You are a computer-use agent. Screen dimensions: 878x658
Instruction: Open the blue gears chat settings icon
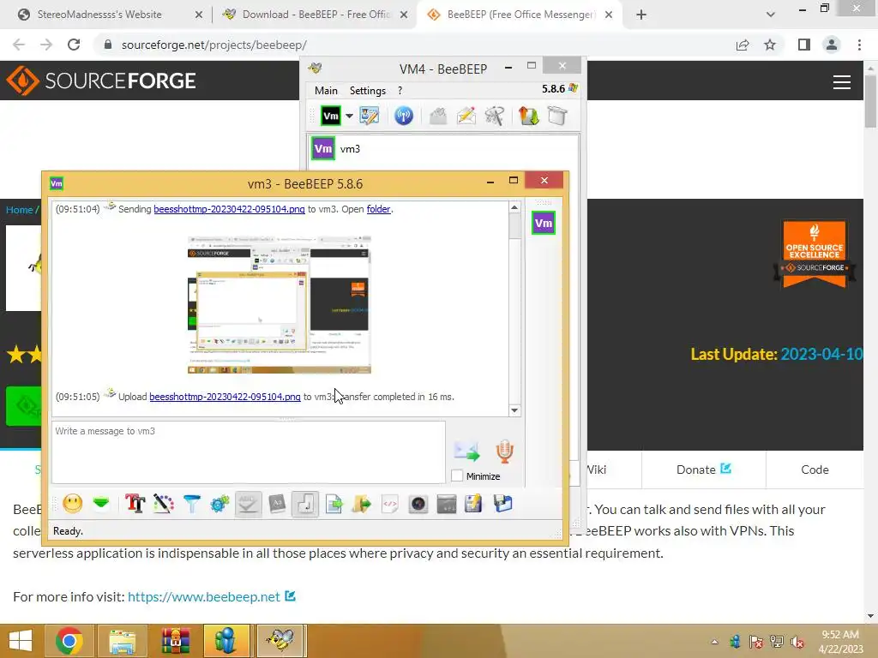pyautogui.click(x=219, y=504)
